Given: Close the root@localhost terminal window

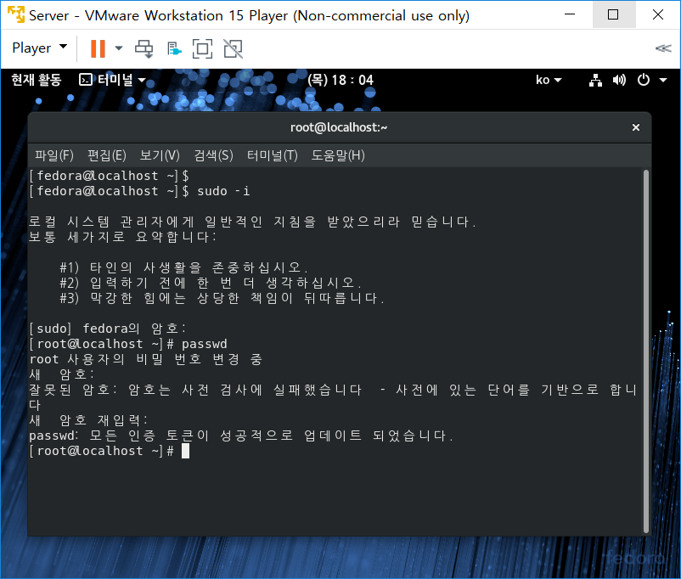Looking at the screenshot, I should point(636,127).
